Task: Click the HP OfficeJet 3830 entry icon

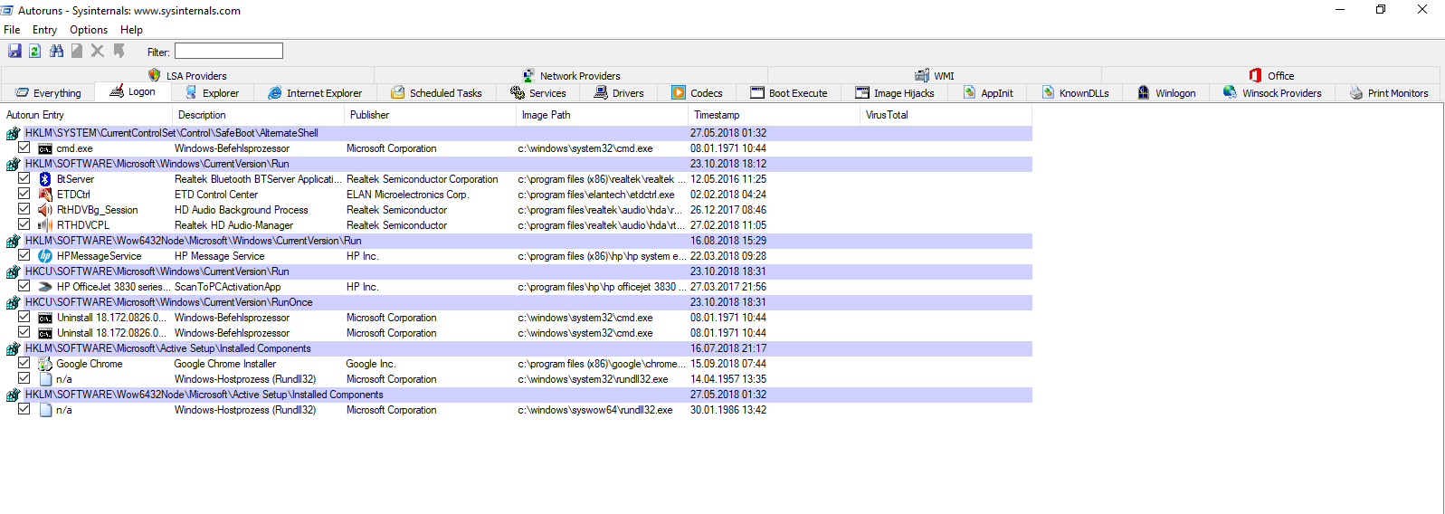Action: click(x=45, y=287)
